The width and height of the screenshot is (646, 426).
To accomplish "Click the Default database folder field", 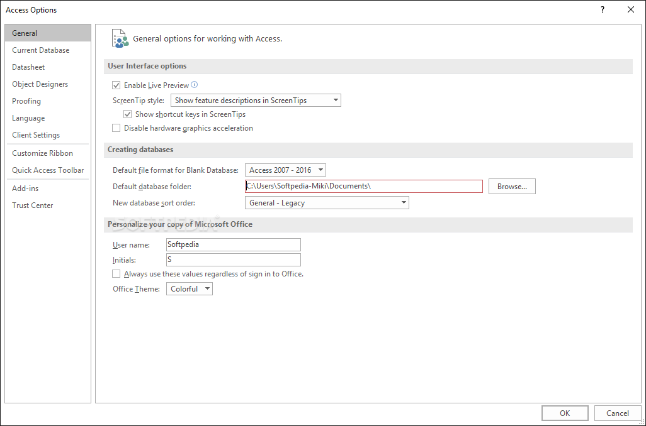I will pos(364,186).
